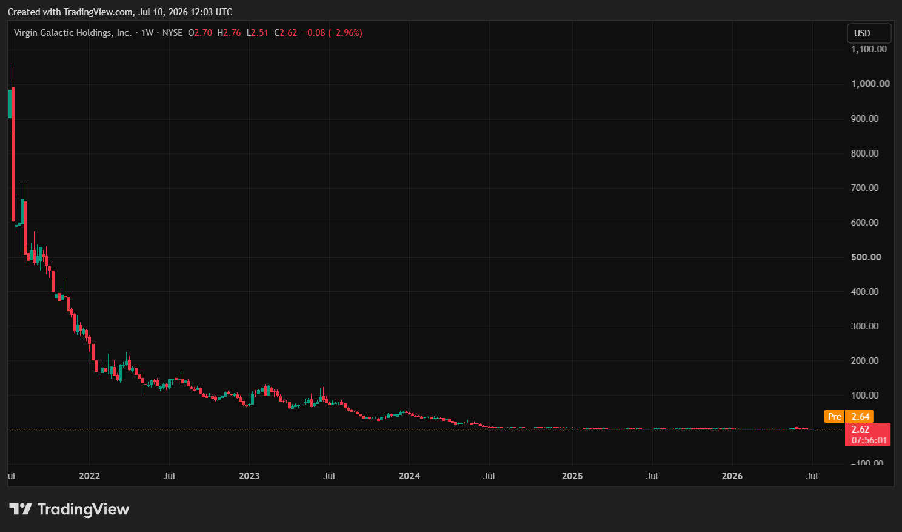Viewport: 902px width, 532px height.
Task: Click the 900.00 price axis label
Action: [x=865, y=118]
